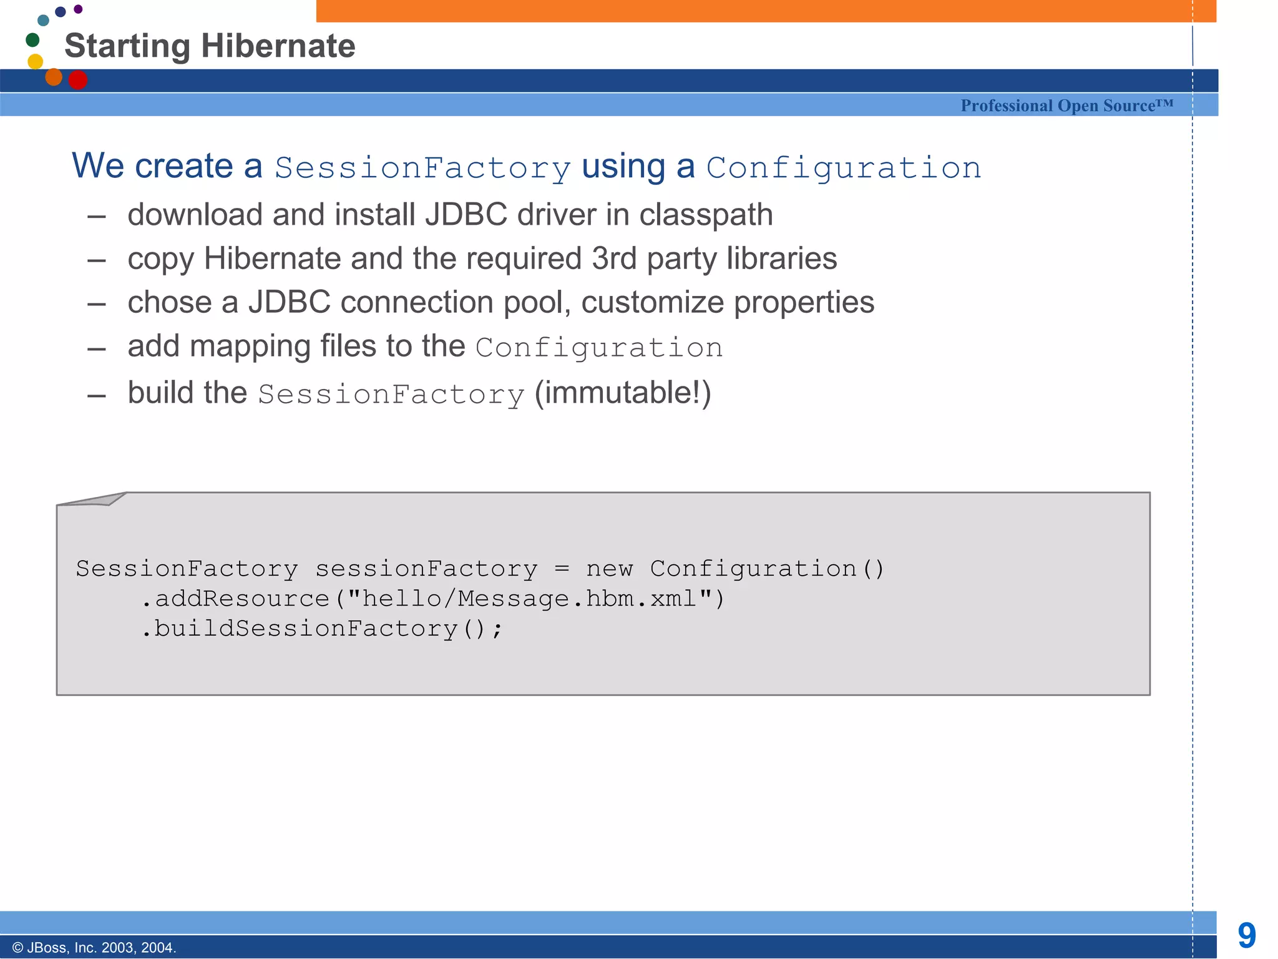Click the Professional Open Source tagline

(1066, 106)
